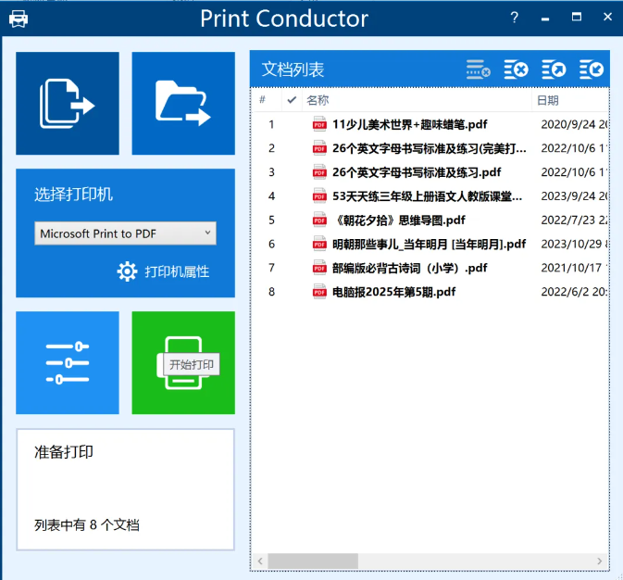Click the import document list icon
Screen dimensions: 623x580
click(592, 69)
